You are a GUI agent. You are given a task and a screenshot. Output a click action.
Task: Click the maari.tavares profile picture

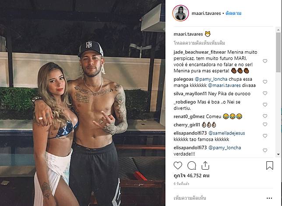pos(180,13)
